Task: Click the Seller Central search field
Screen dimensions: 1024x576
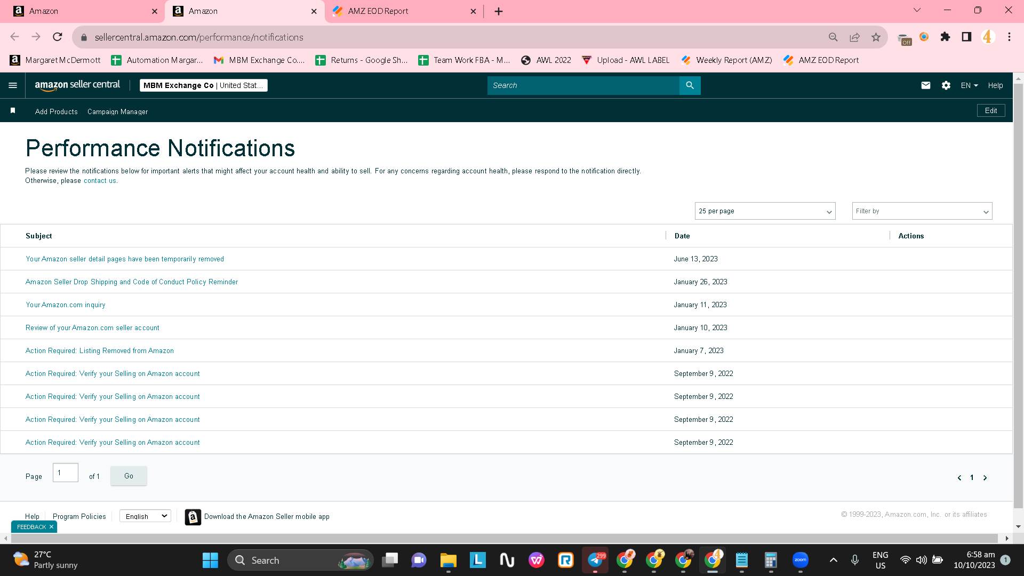Action: pos(583,85)
